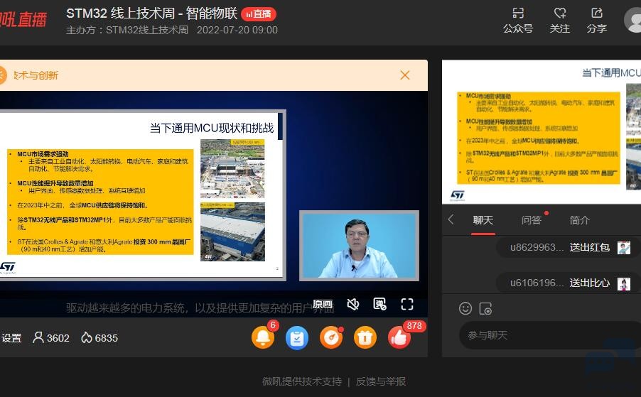Click the slide preview thumbnail in right panel
The height and width of the screenshot is (397, 641).
(542, 131)
